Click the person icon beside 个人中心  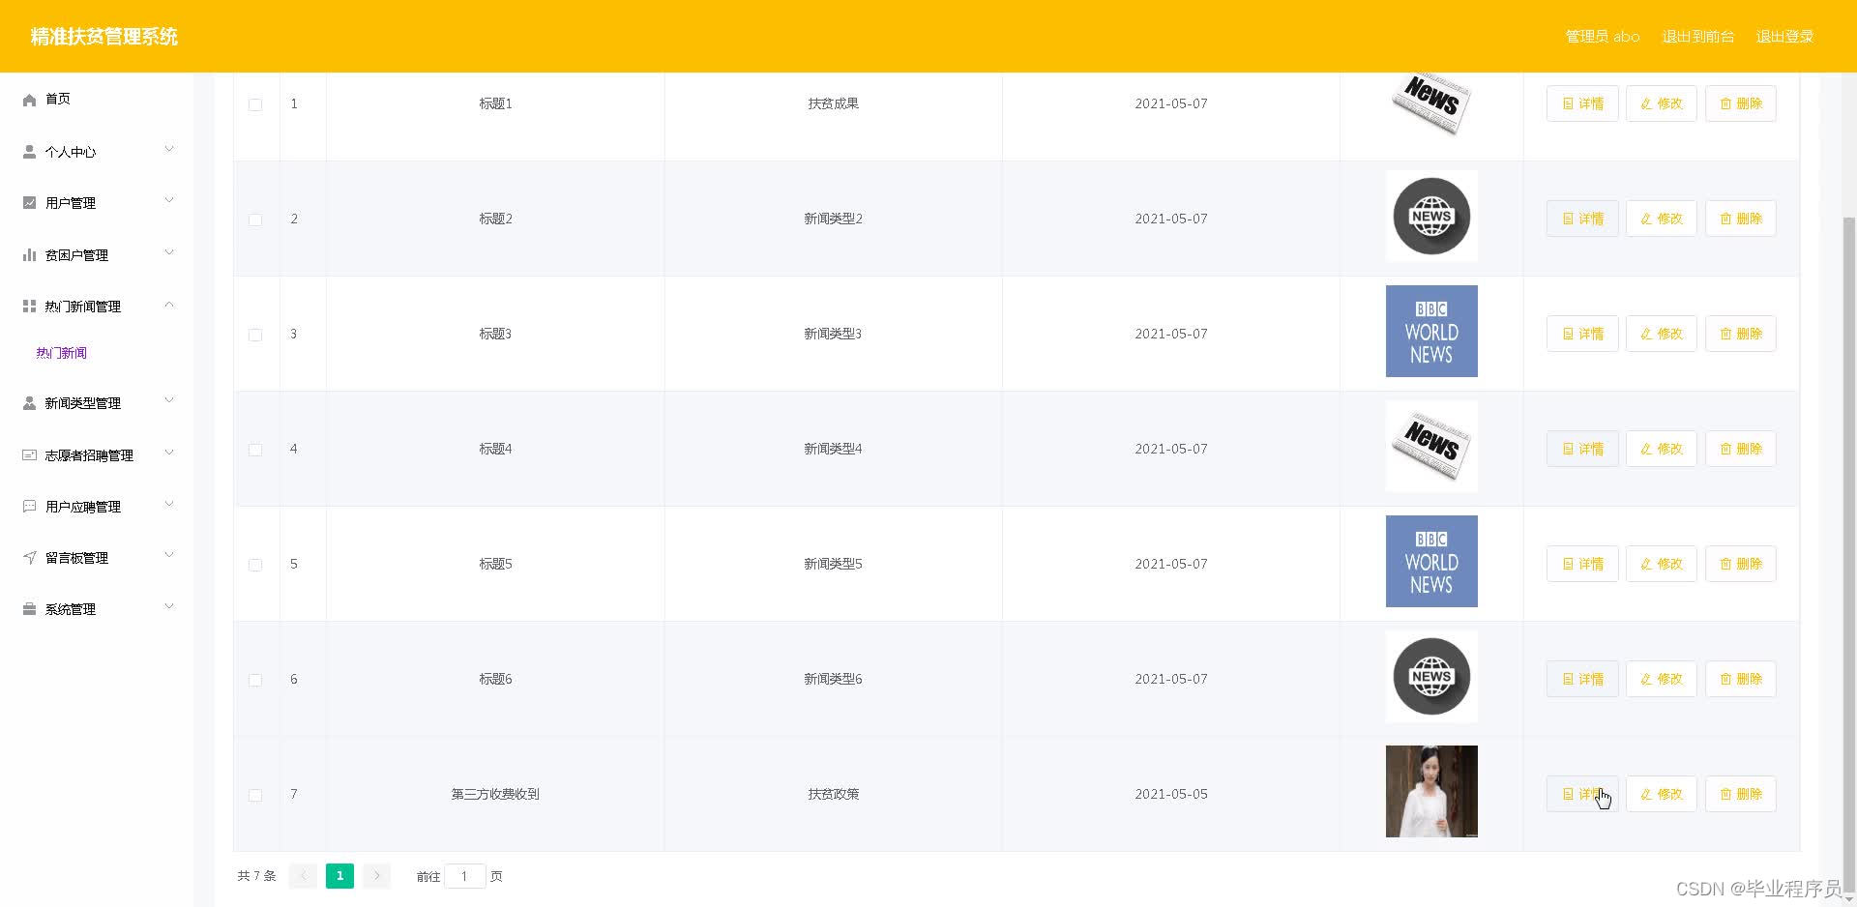(29, 152)
